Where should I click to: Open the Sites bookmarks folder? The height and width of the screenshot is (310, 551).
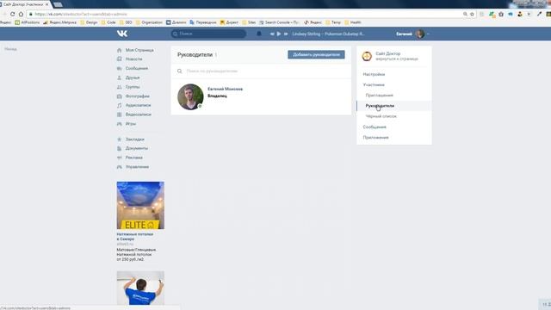point(249,22)
